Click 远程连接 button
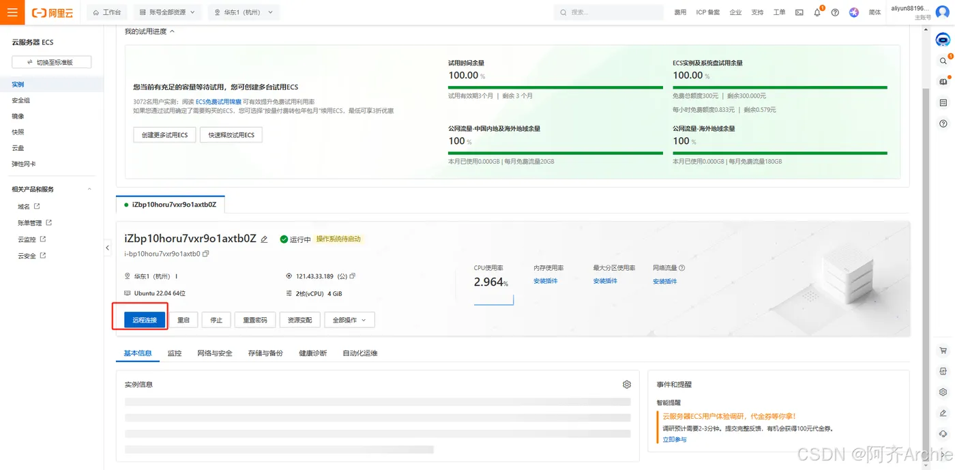The height and width of the screenshot is (470, 955). click(145, 320)
